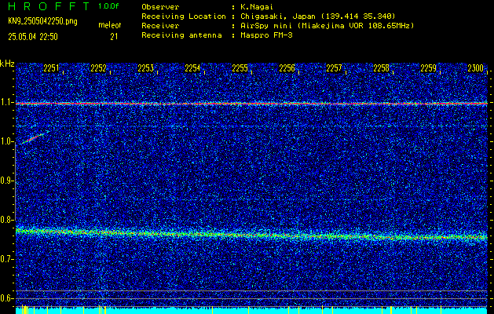Click the 2300 time marker
The height and width of the screenshot is (314, 494).
coord(475,68)
